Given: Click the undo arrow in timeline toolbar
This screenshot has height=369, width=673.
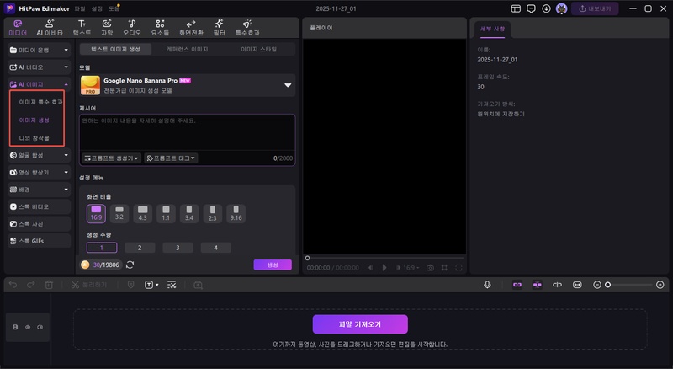Looking at the screenshot, I should coord(13,285).
